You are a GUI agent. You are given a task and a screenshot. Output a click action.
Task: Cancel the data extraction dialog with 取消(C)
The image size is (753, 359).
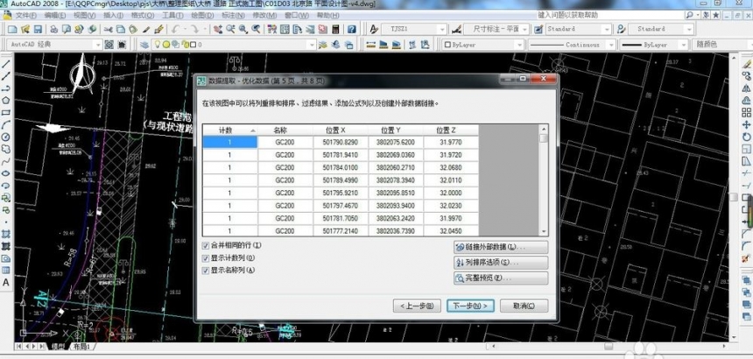524,306
